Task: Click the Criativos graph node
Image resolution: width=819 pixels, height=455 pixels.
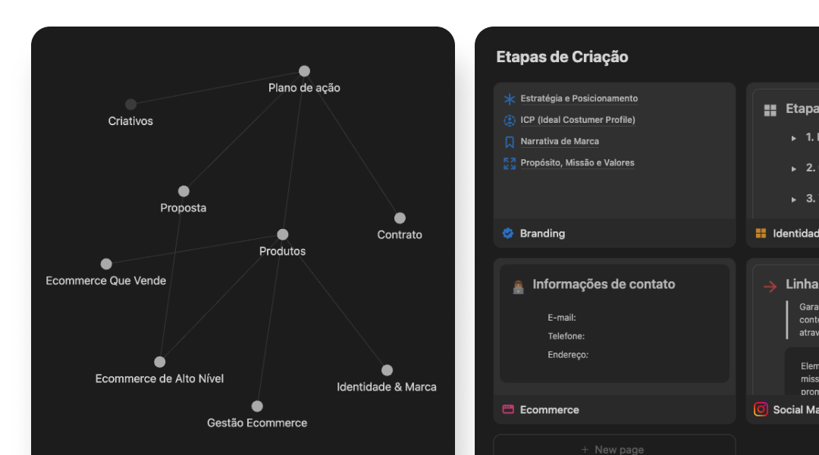Action: click(x=130, y=104)
